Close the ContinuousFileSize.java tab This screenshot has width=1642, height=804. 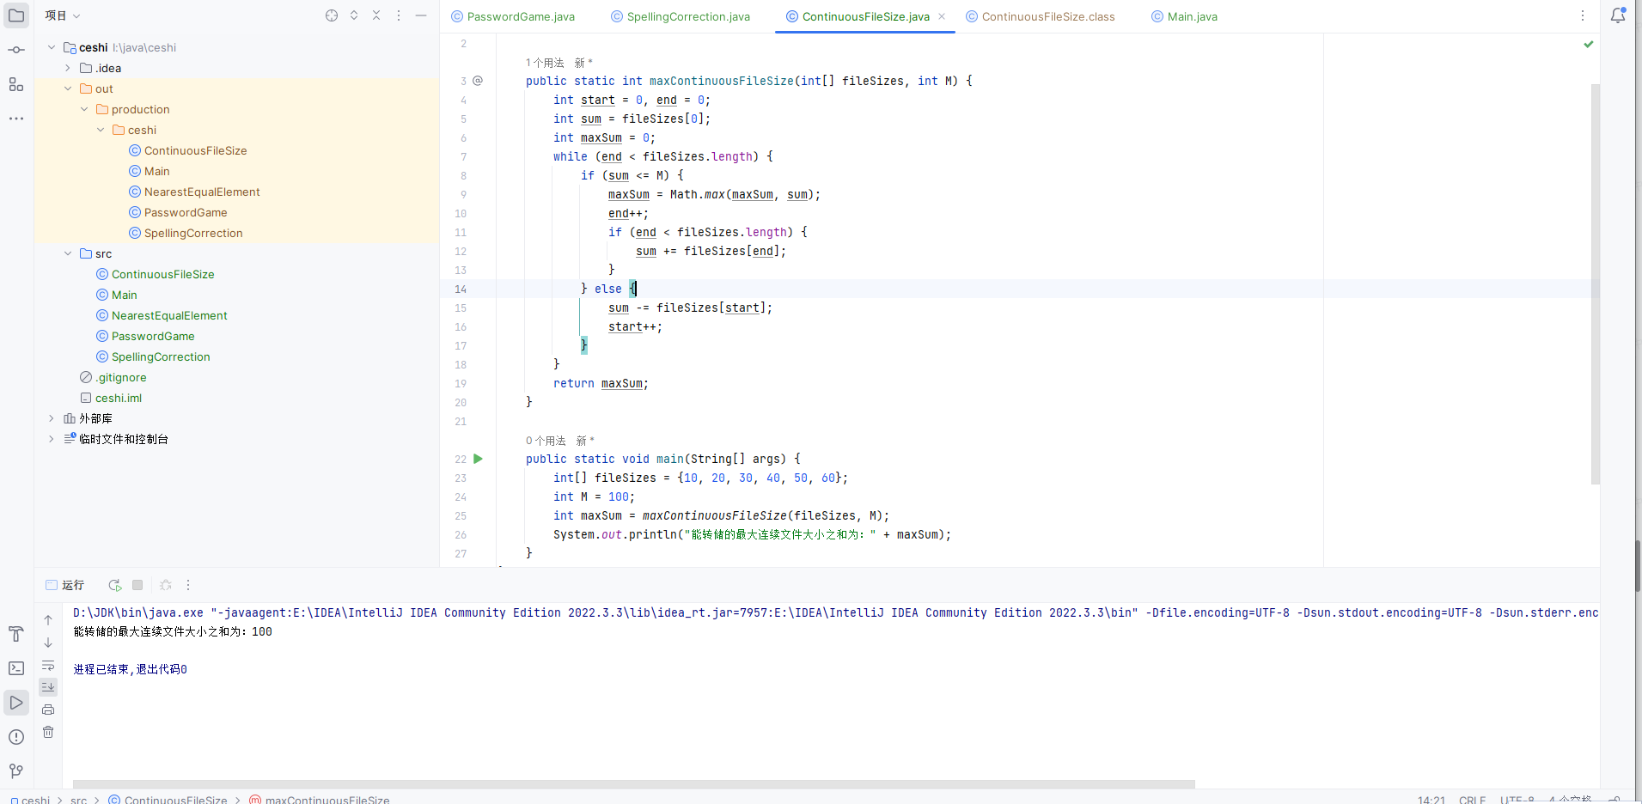click(942, 16)
